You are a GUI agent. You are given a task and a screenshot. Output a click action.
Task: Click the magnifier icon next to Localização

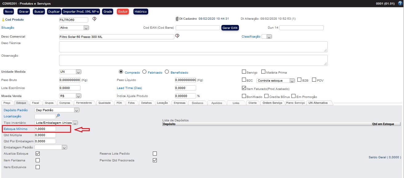(58, 116)
